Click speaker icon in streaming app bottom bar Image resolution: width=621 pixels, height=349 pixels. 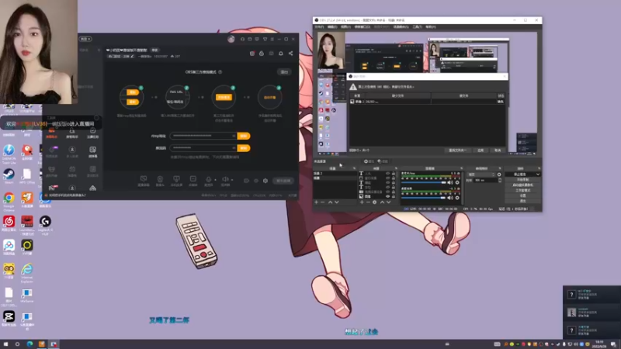pos(225,179)
